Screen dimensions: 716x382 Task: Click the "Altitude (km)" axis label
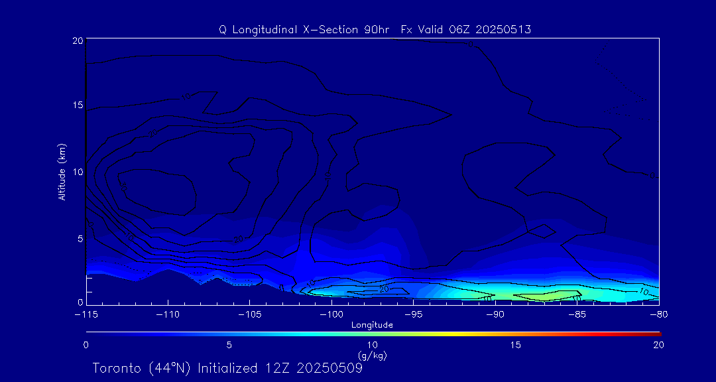(x=62, y=171)
